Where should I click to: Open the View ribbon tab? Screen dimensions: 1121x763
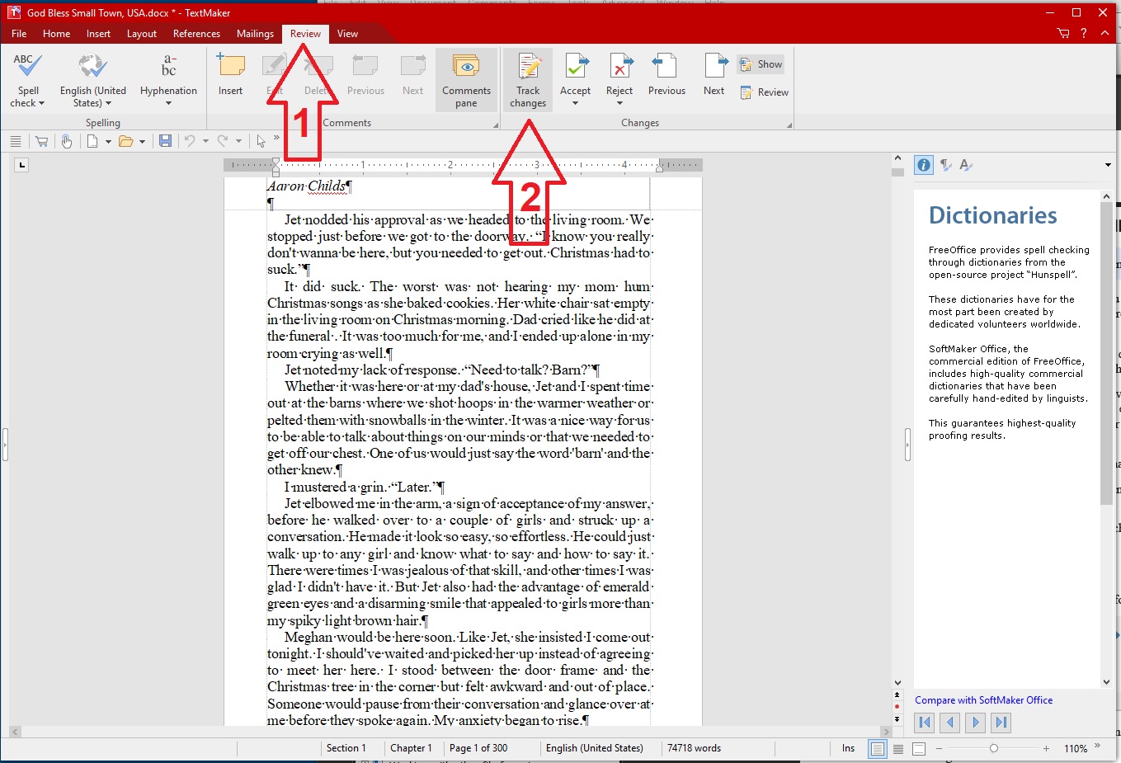tap(347, 34)
